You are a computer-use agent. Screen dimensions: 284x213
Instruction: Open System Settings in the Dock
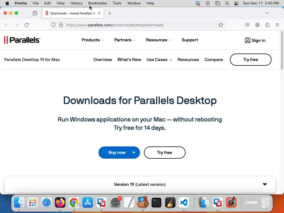115,202
